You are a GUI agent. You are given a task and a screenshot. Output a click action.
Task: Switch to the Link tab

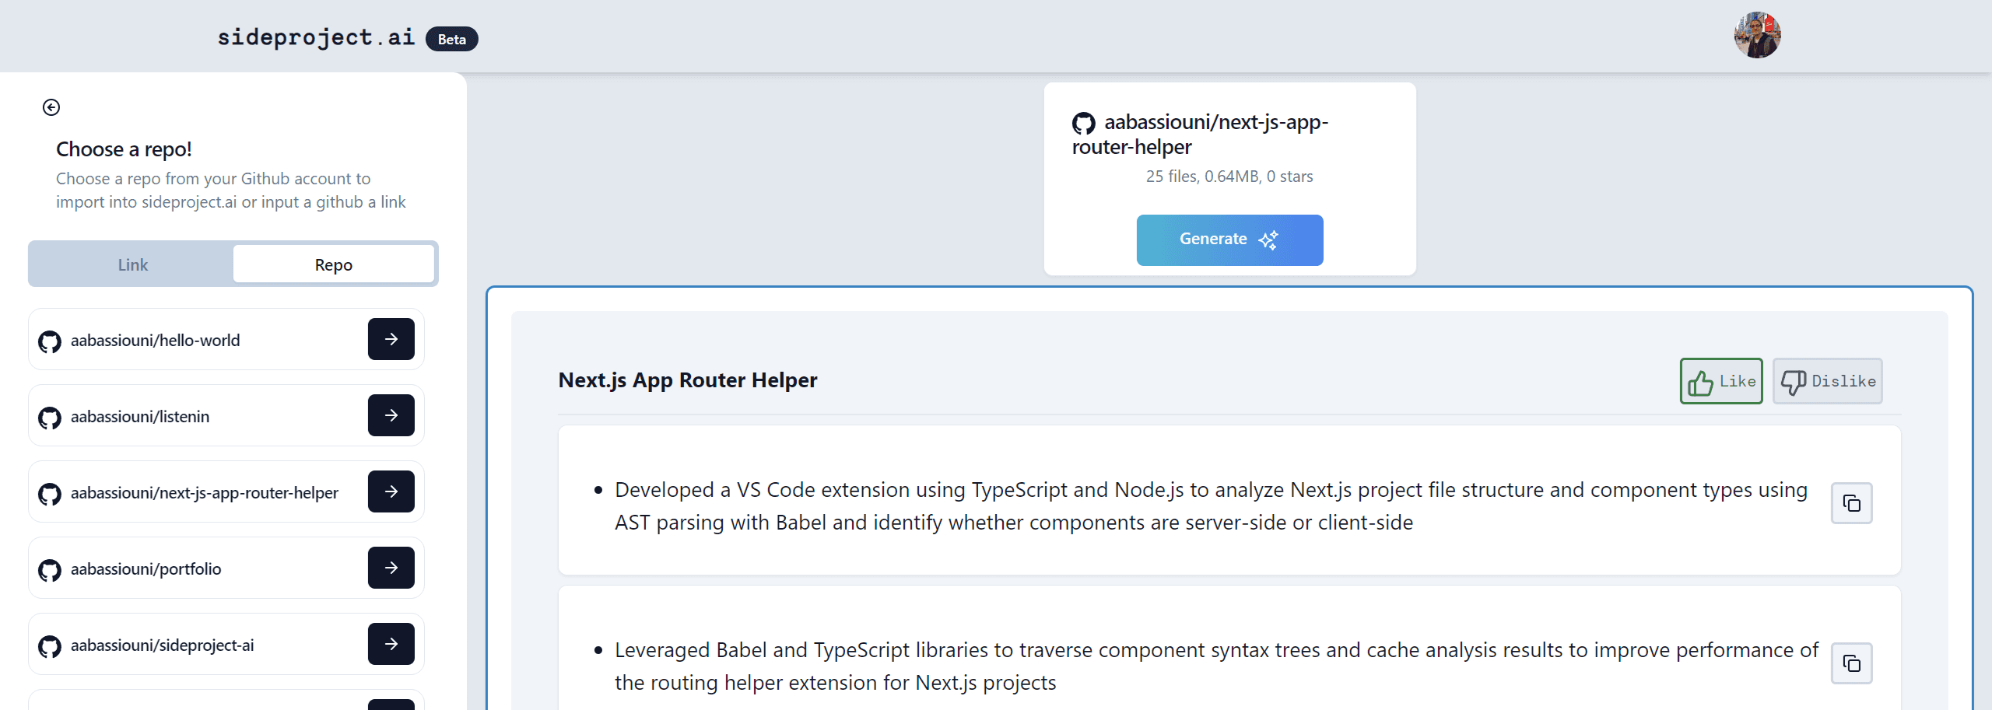[x=132, y=264]
